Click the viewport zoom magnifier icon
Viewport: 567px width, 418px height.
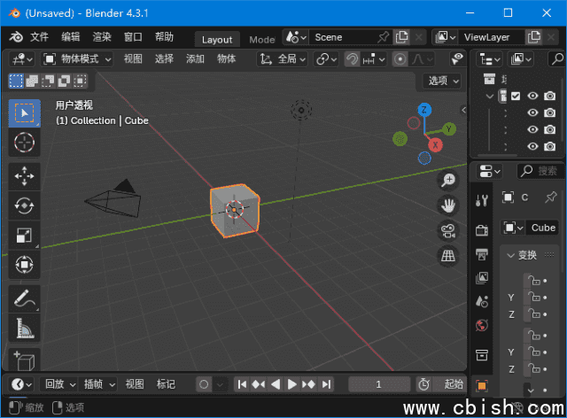(x=448, y=180)
